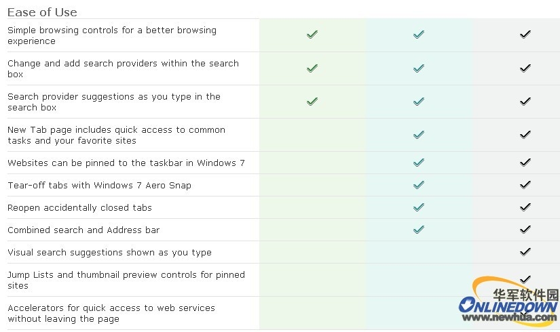This screenshot has width=560, height=332.
Task: Click black checkmark in Search provider suggestions row
Action: click(525, 101)
